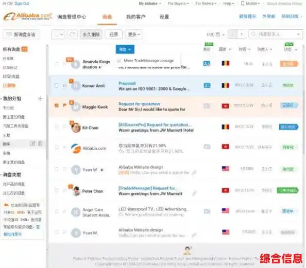
Task: Open the select-all checkbox dropdown in the toolbar
Action: [x=58, y=34]
